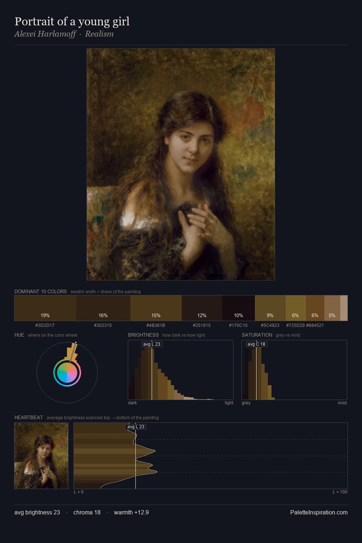The image size is (362, 543).
Task: Select the narrow lightest beige swatch
Action: (x=344, y=308)
